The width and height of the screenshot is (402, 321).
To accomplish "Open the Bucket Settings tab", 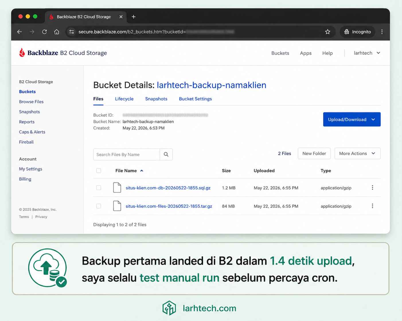I will [195, 99].
